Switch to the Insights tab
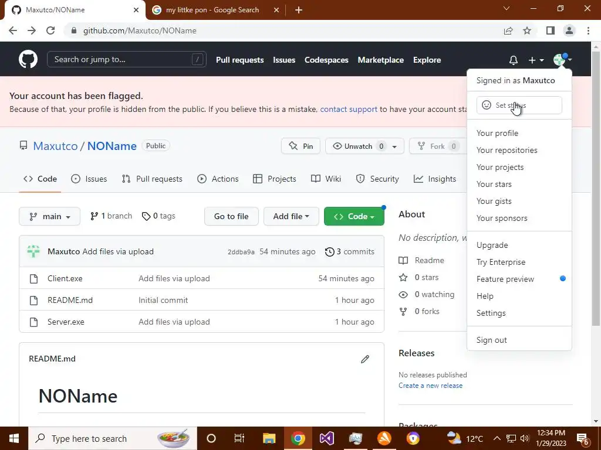This screenshot has height=450, width=601. click(x=435, y=179)
